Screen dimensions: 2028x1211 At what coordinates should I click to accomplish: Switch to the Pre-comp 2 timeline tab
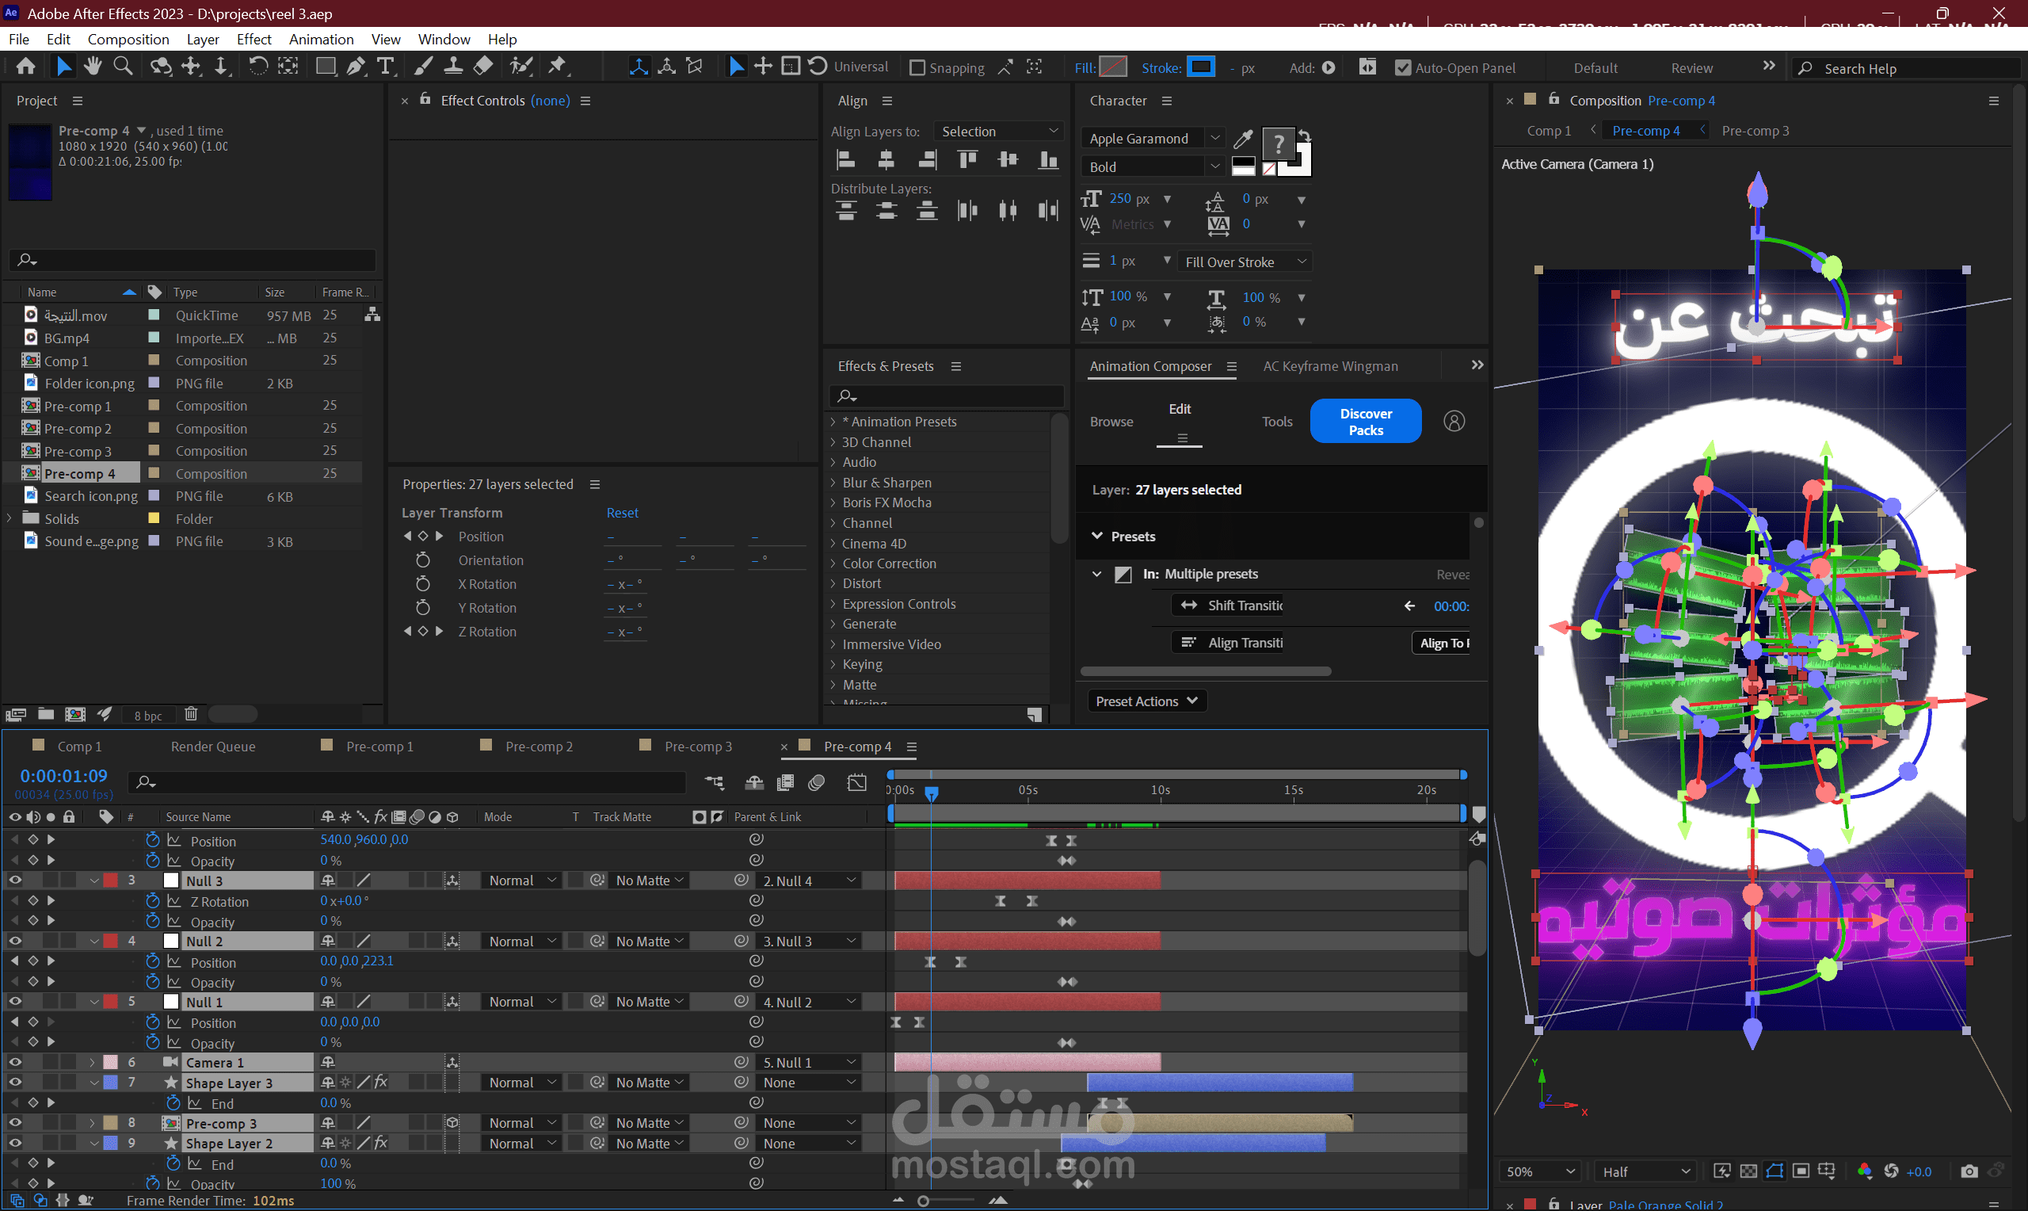538,746
